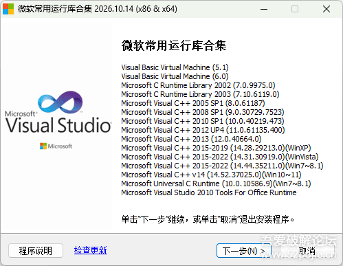Follow the 检查更新 link
Image resolution: width=343 pixels, height=266 pixels.
tap(91, 250)
